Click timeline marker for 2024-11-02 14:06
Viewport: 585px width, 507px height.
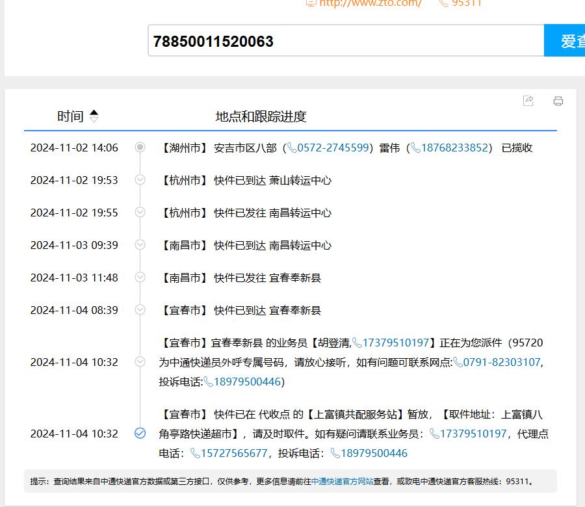(140, 147)
